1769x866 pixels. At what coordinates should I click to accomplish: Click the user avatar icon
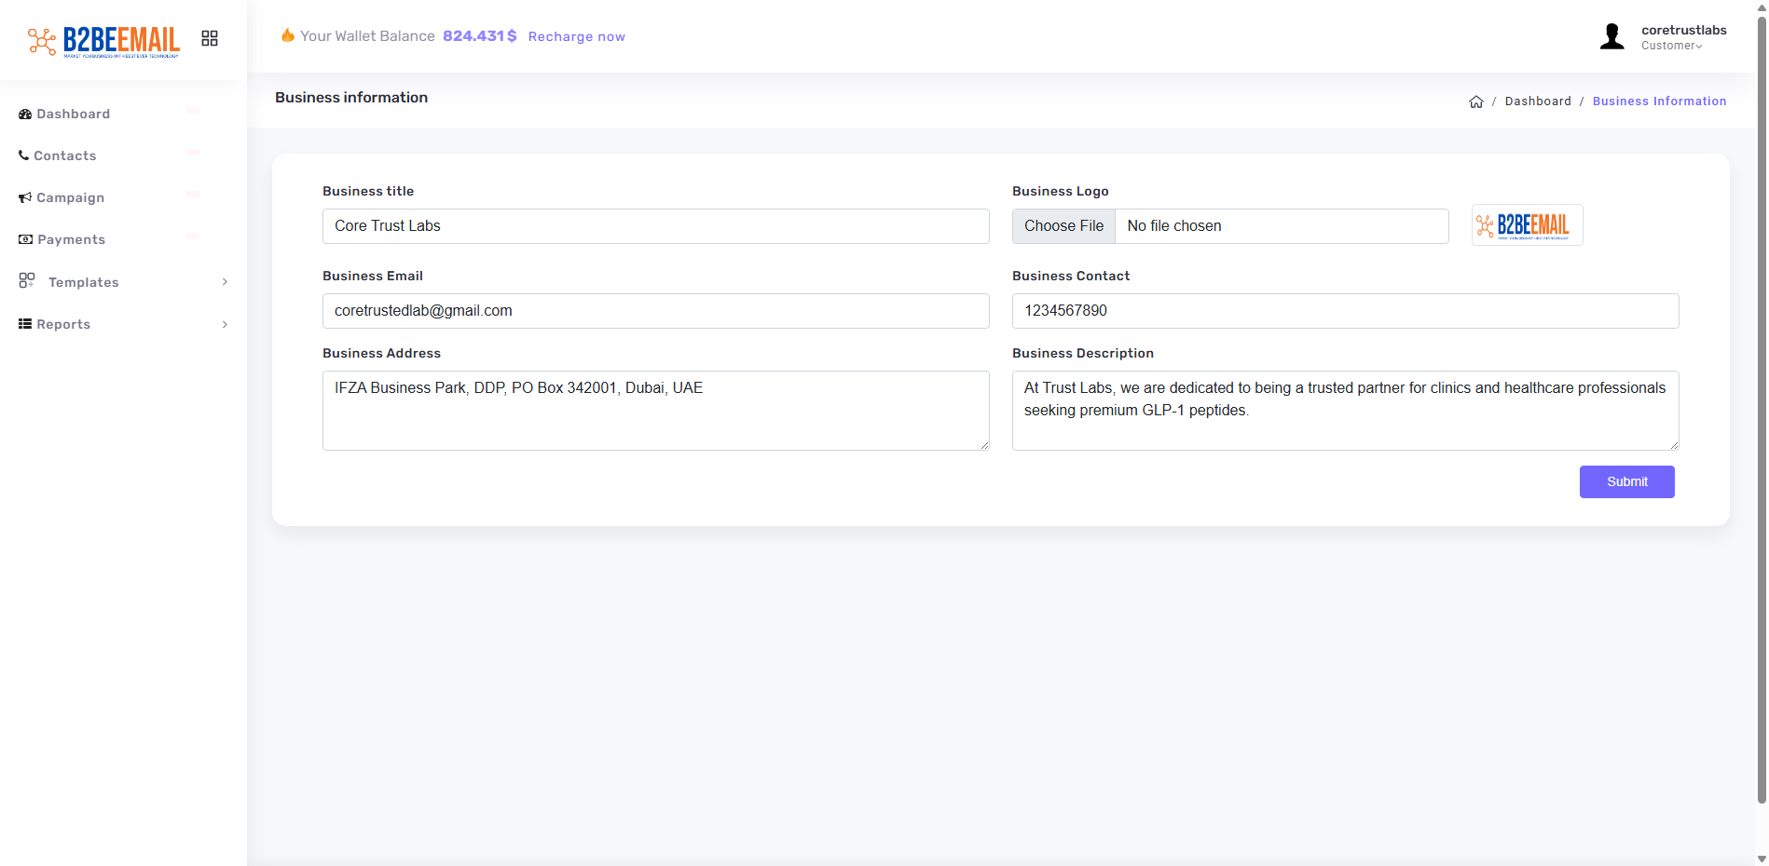[1611, 36]
